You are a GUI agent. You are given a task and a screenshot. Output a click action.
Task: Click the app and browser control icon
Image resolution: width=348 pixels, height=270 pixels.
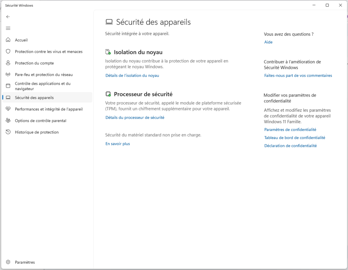[8, 86]
